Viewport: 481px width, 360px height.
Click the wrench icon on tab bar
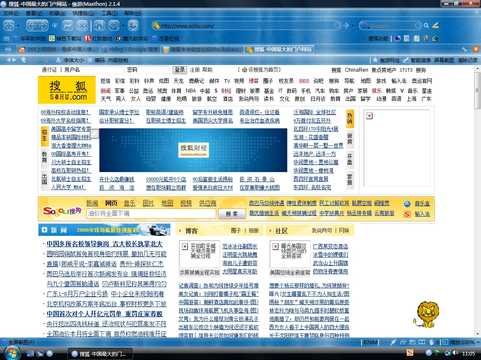[464, 49]
